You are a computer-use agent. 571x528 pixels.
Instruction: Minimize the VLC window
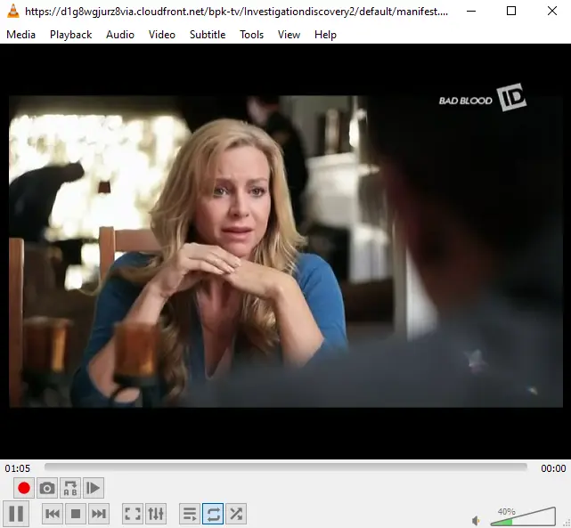pyautogui.click(x=471, y=12)
